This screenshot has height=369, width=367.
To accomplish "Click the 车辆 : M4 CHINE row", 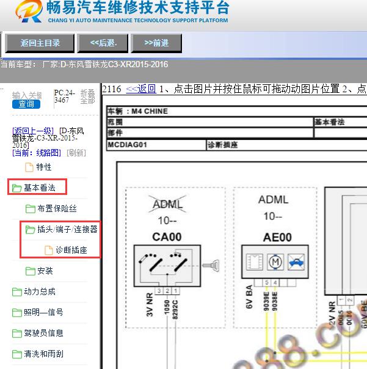I will coord(237,111).
